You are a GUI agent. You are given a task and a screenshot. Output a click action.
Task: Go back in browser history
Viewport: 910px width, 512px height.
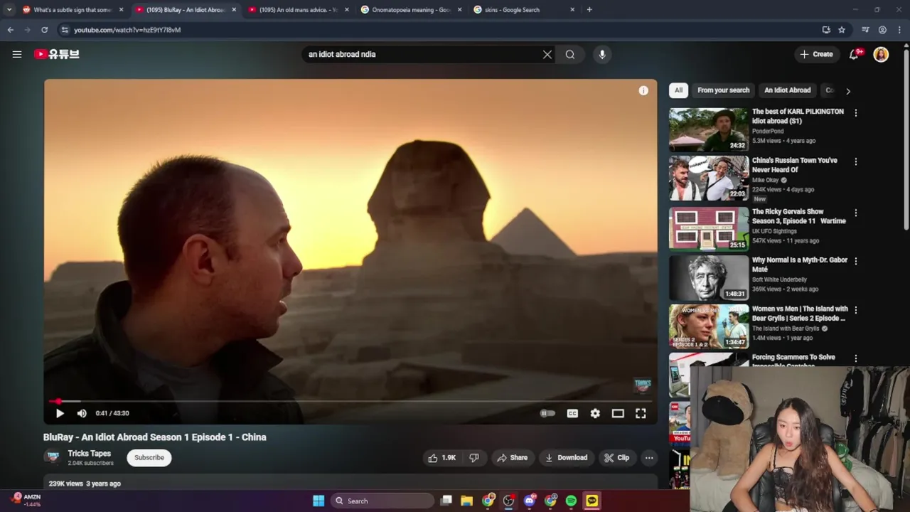click(x=10, y=30)
